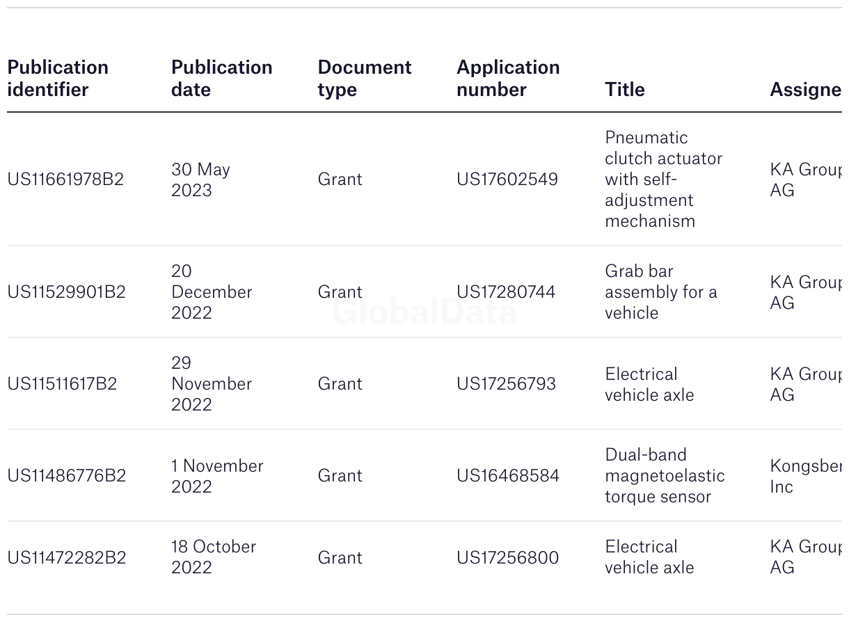The width and height of the screenshot is (849, 622).
Task: Click the Dual-band magnetoelastic torque sensor title
Action: pos(665,475)
